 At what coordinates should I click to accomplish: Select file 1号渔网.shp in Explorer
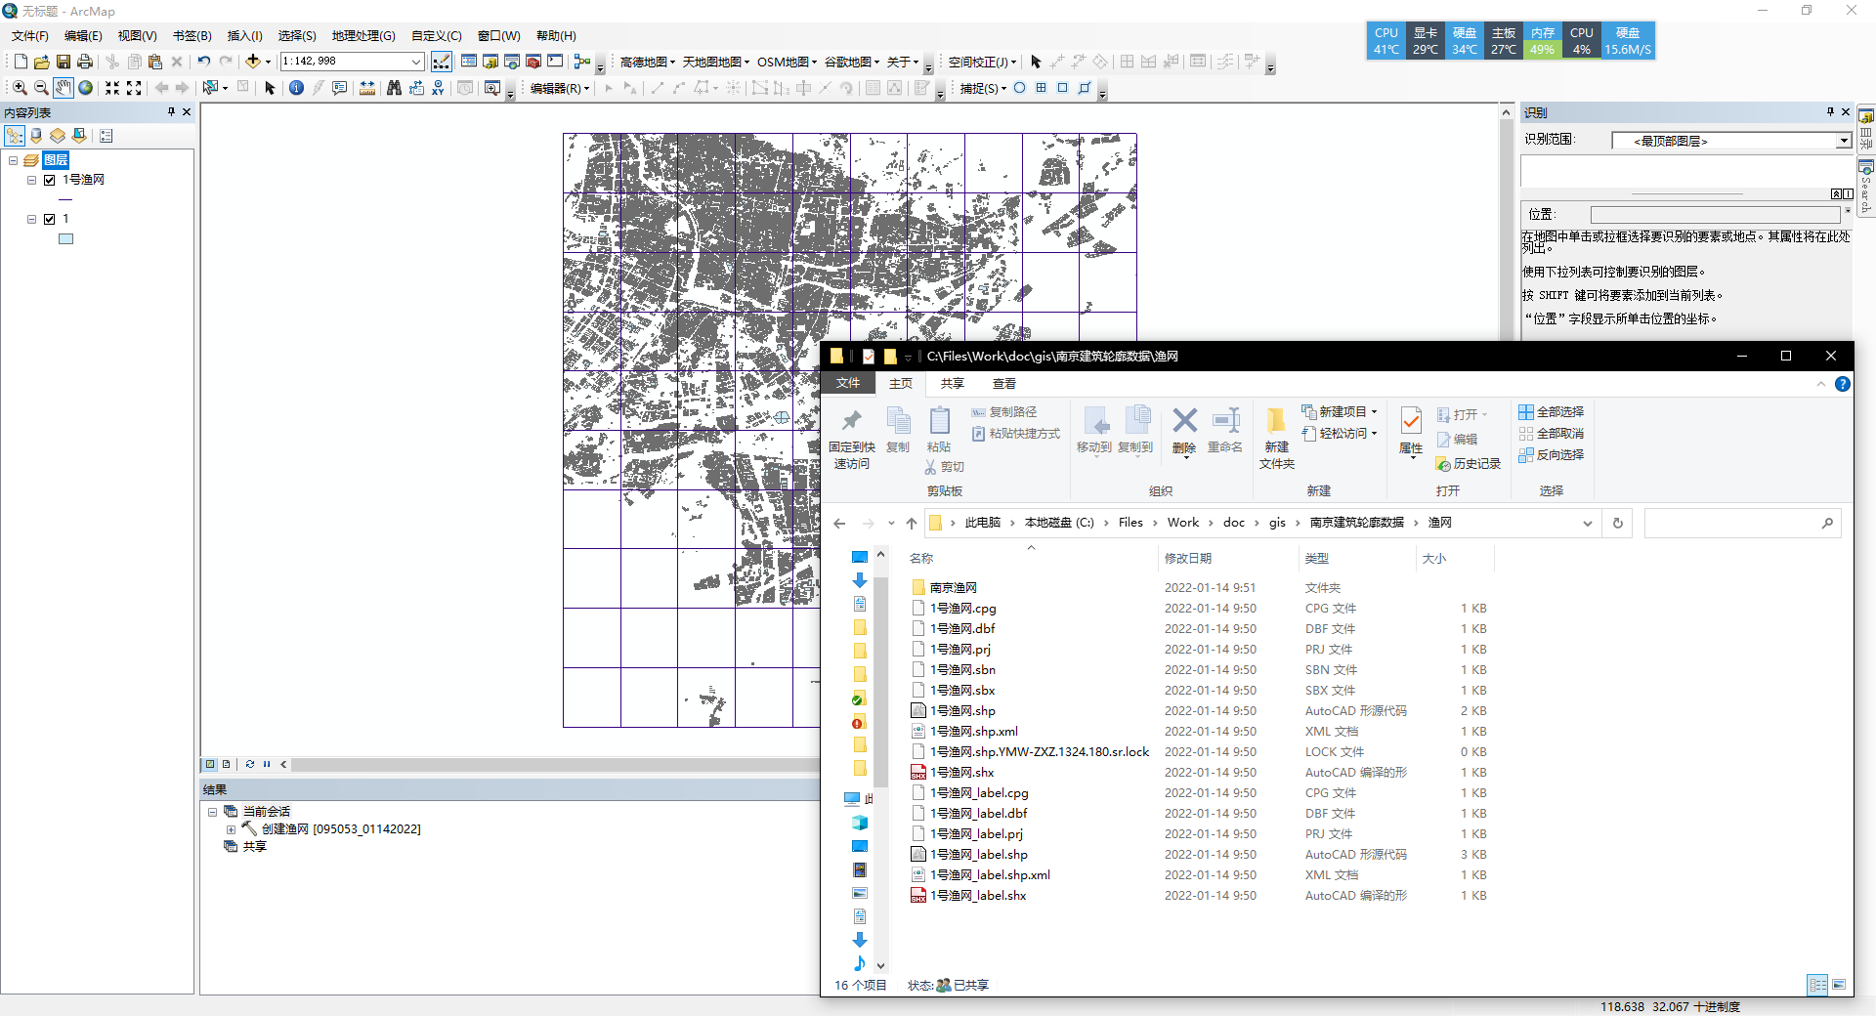962,711
